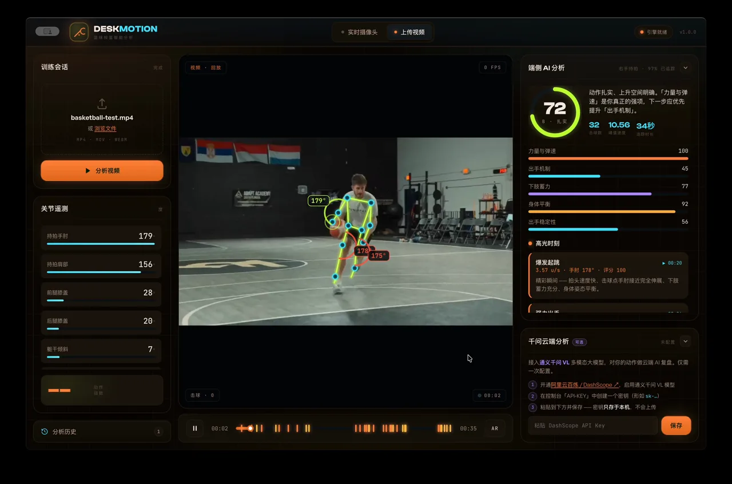The height and width of the screenshot is (484, 732).
Task: Select the 上传视频 mode
Action: [409, 32]
